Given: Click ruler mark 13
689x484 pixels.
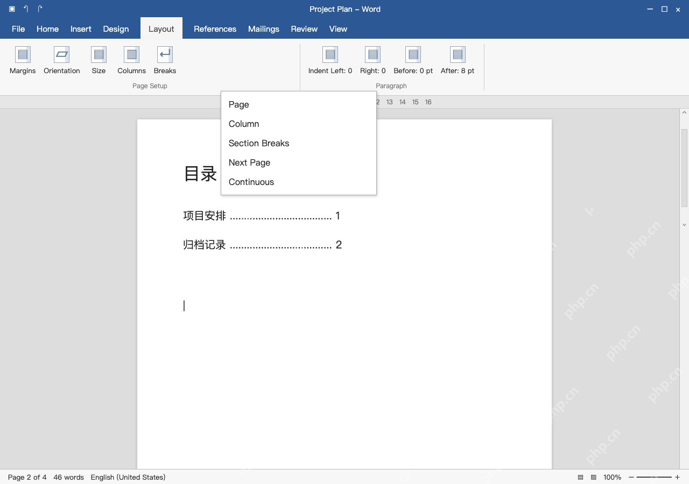Looking at the screenshot, I should coord(389,102).
